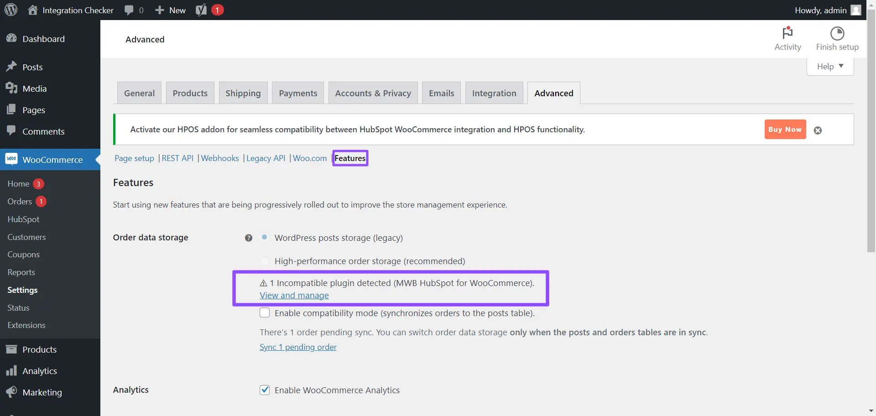
Task: Select High-performance order storage radio
Action: 265,261
